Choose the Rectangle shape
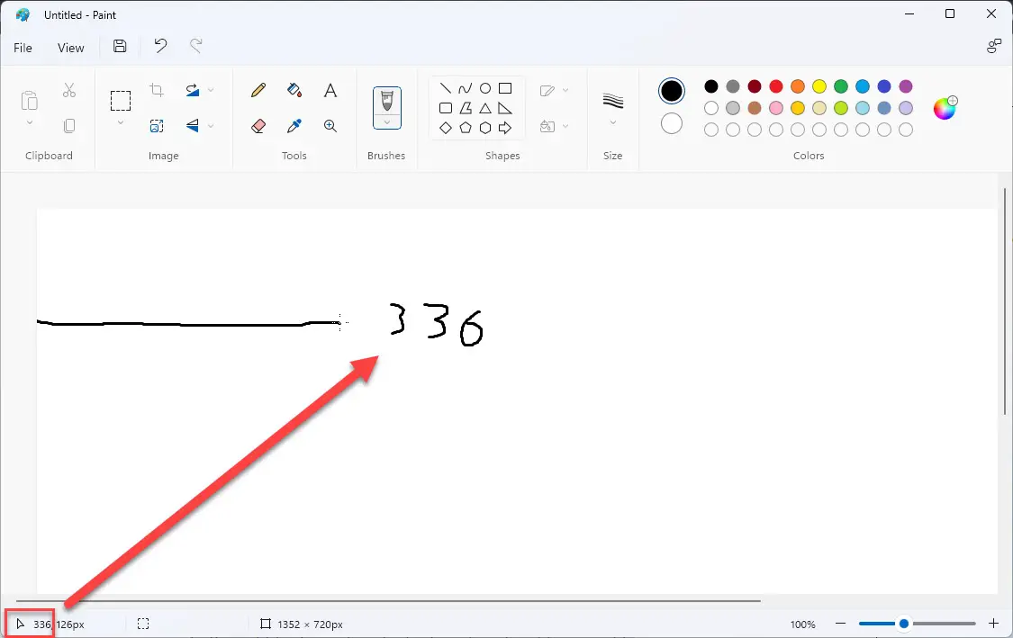1013x638 pixels. [x=505, y=88]
